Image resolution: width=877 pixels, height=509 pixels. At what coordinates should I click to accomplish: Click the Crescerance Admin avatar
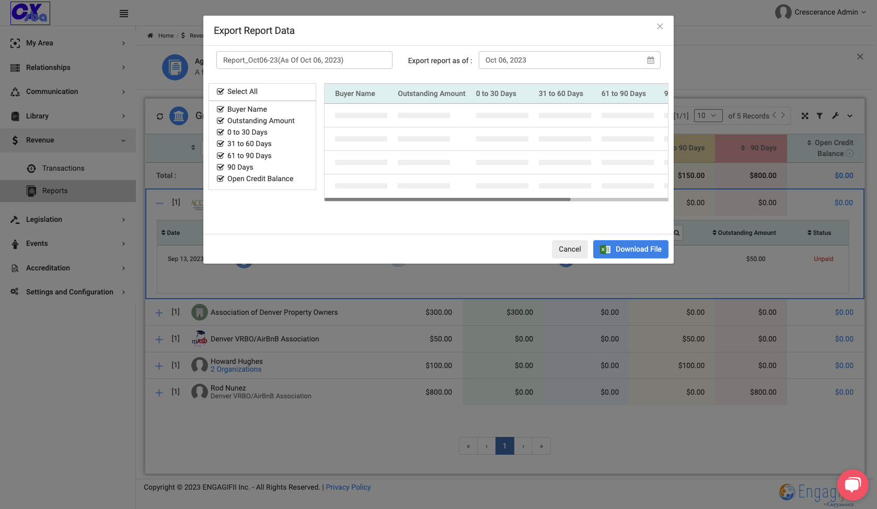point(783,12)
